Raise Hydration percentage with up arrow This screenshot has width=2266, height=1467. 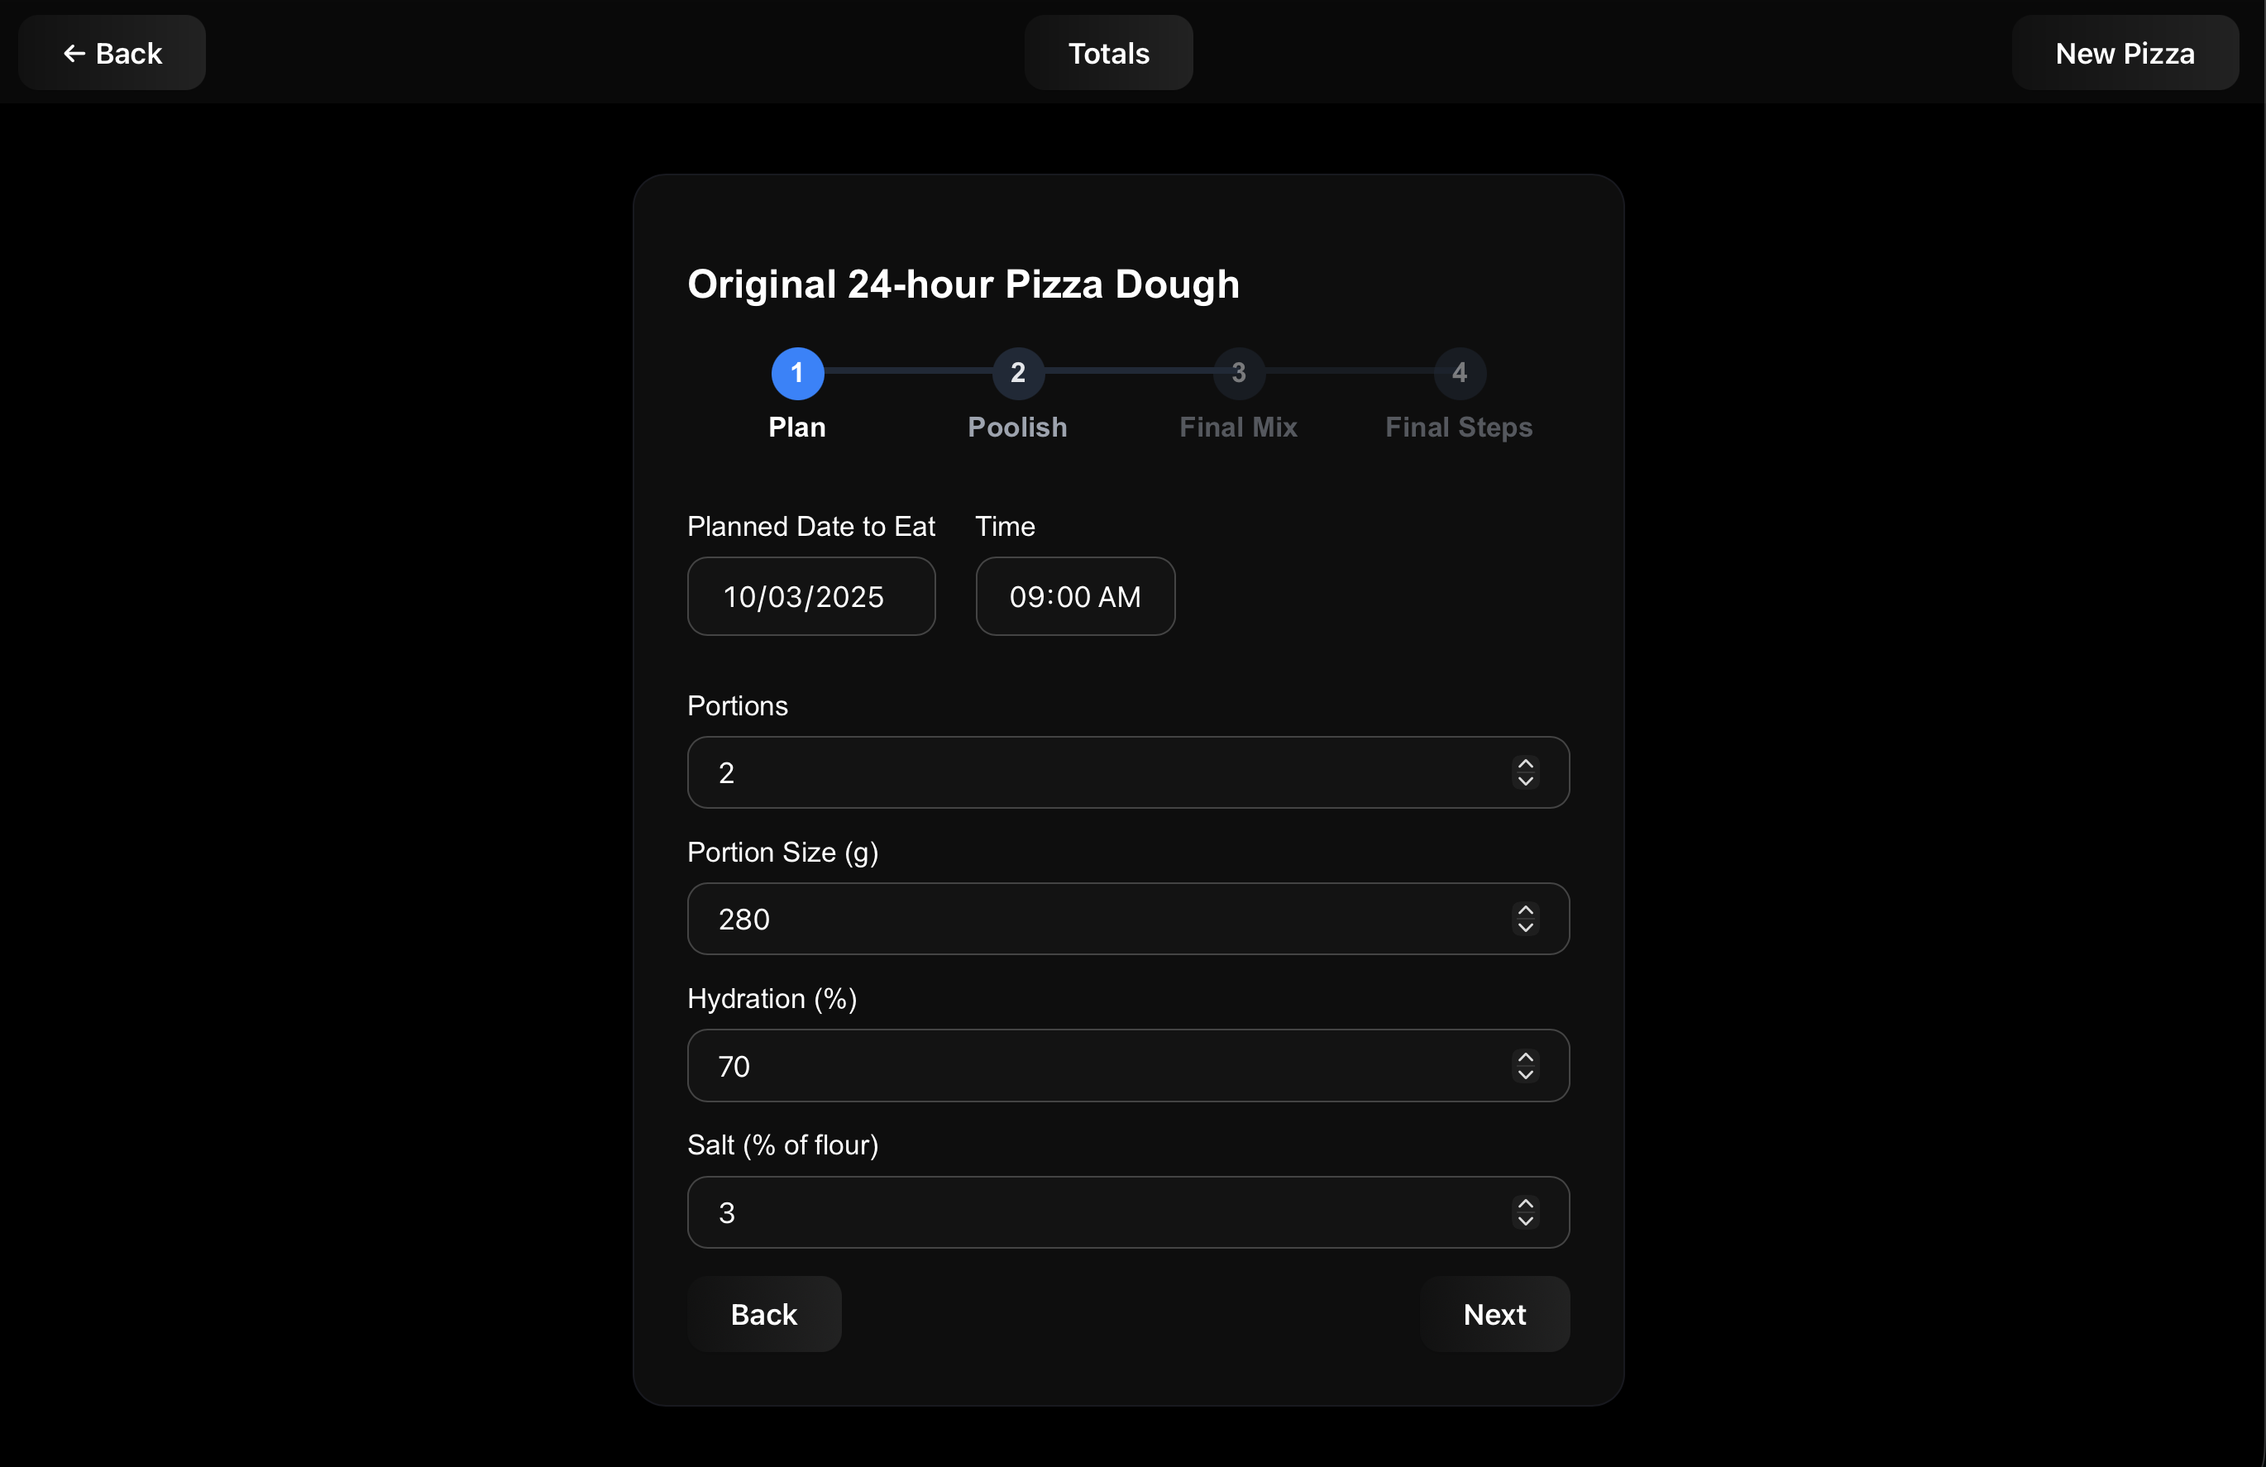1525,1057
